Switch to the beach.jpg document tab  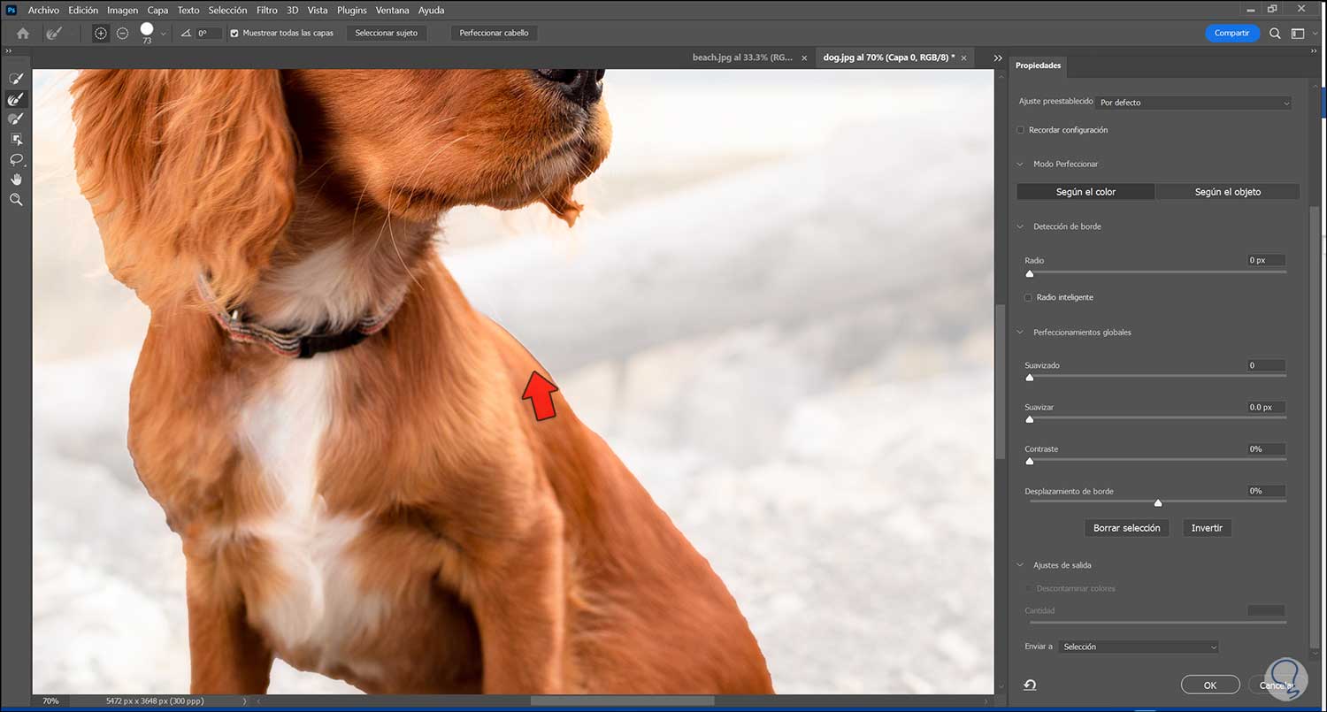point(741,57)
